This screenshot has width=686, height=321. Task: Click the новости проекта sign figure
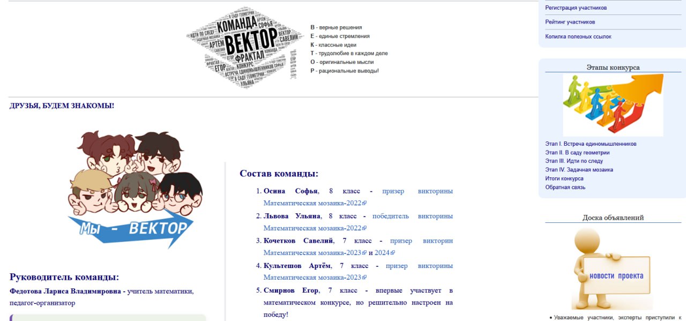tap(613, 270)
